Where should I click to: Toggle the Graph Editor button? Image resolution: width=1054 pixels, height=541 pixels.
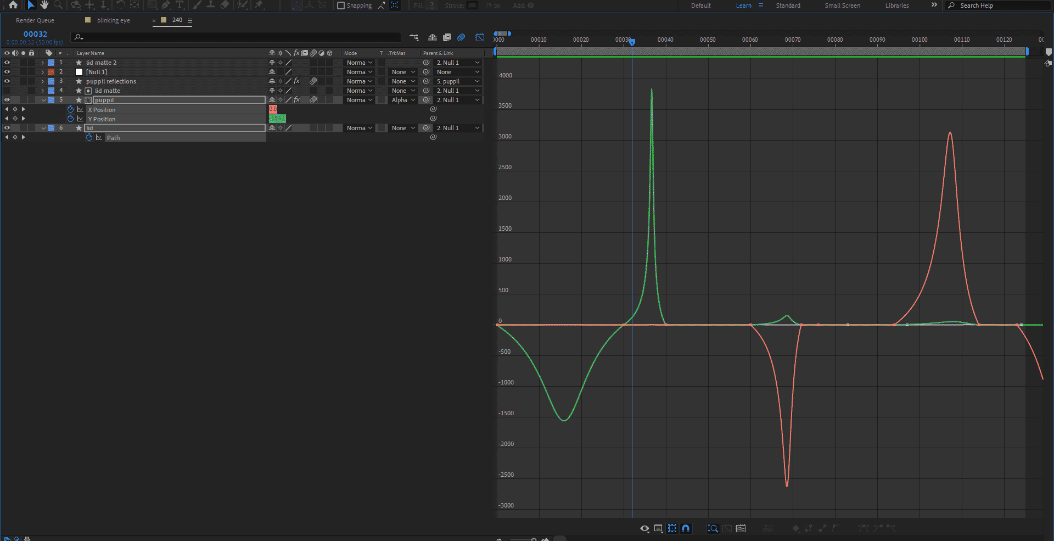[480, 37]
